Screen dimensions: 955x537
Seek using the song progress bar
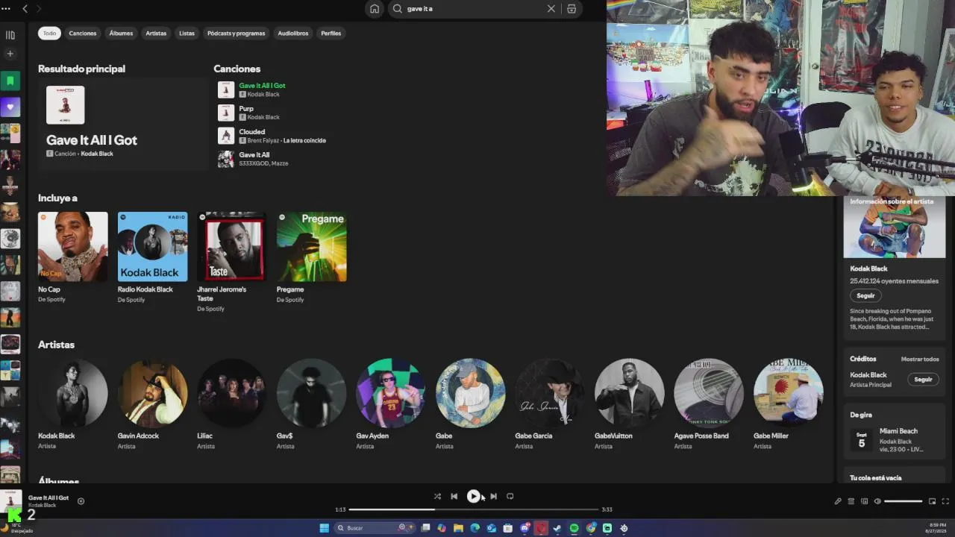coord(474,509)
